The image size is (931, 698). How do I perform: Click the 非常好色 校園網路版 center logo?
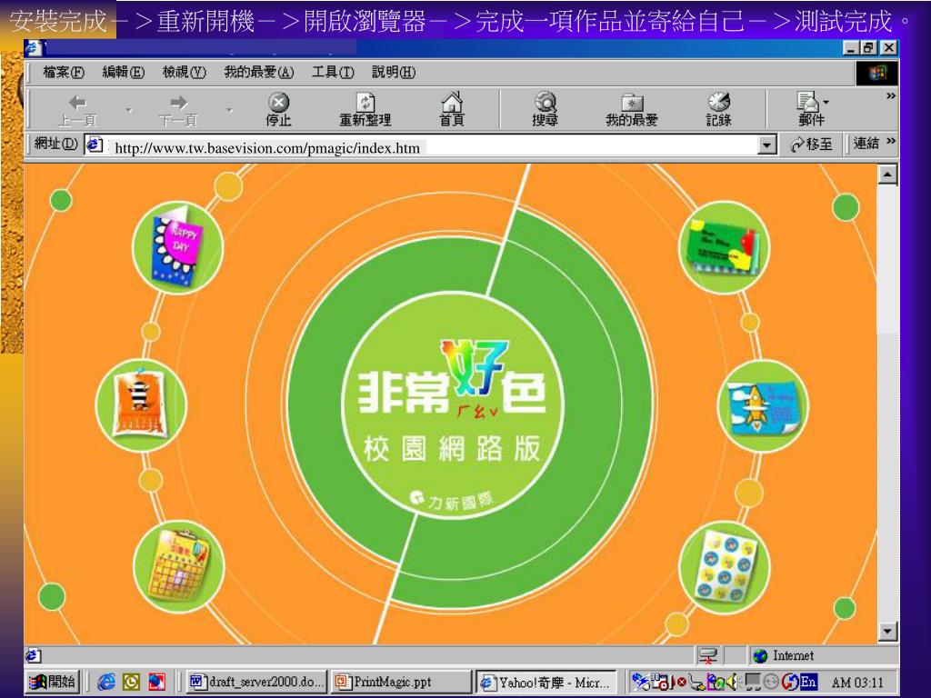click(453, 404)
